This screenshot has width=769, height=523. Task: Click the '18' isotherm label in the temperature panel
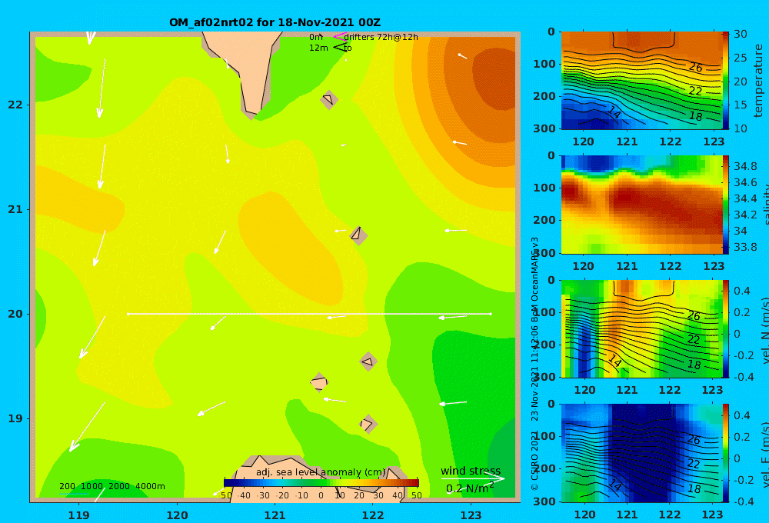(695, 116)
